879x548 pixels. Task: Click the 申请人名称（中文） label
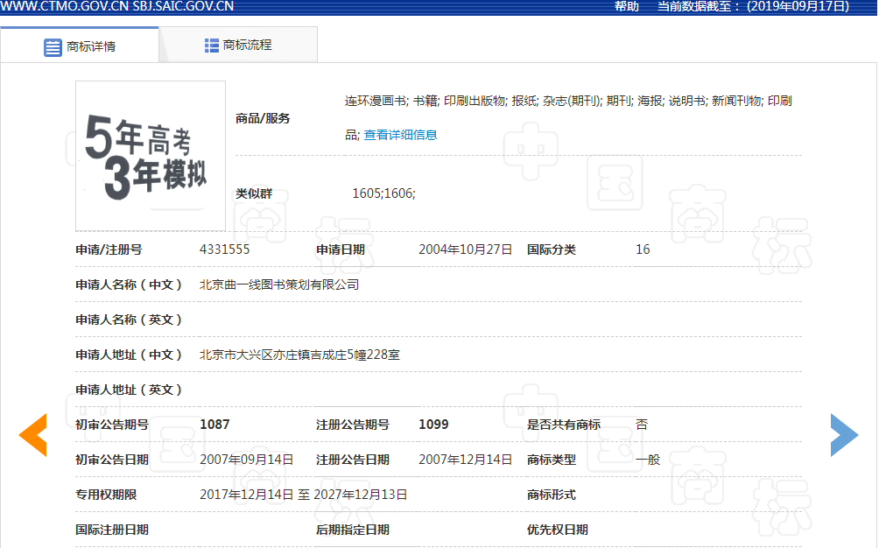pos(129,285)
